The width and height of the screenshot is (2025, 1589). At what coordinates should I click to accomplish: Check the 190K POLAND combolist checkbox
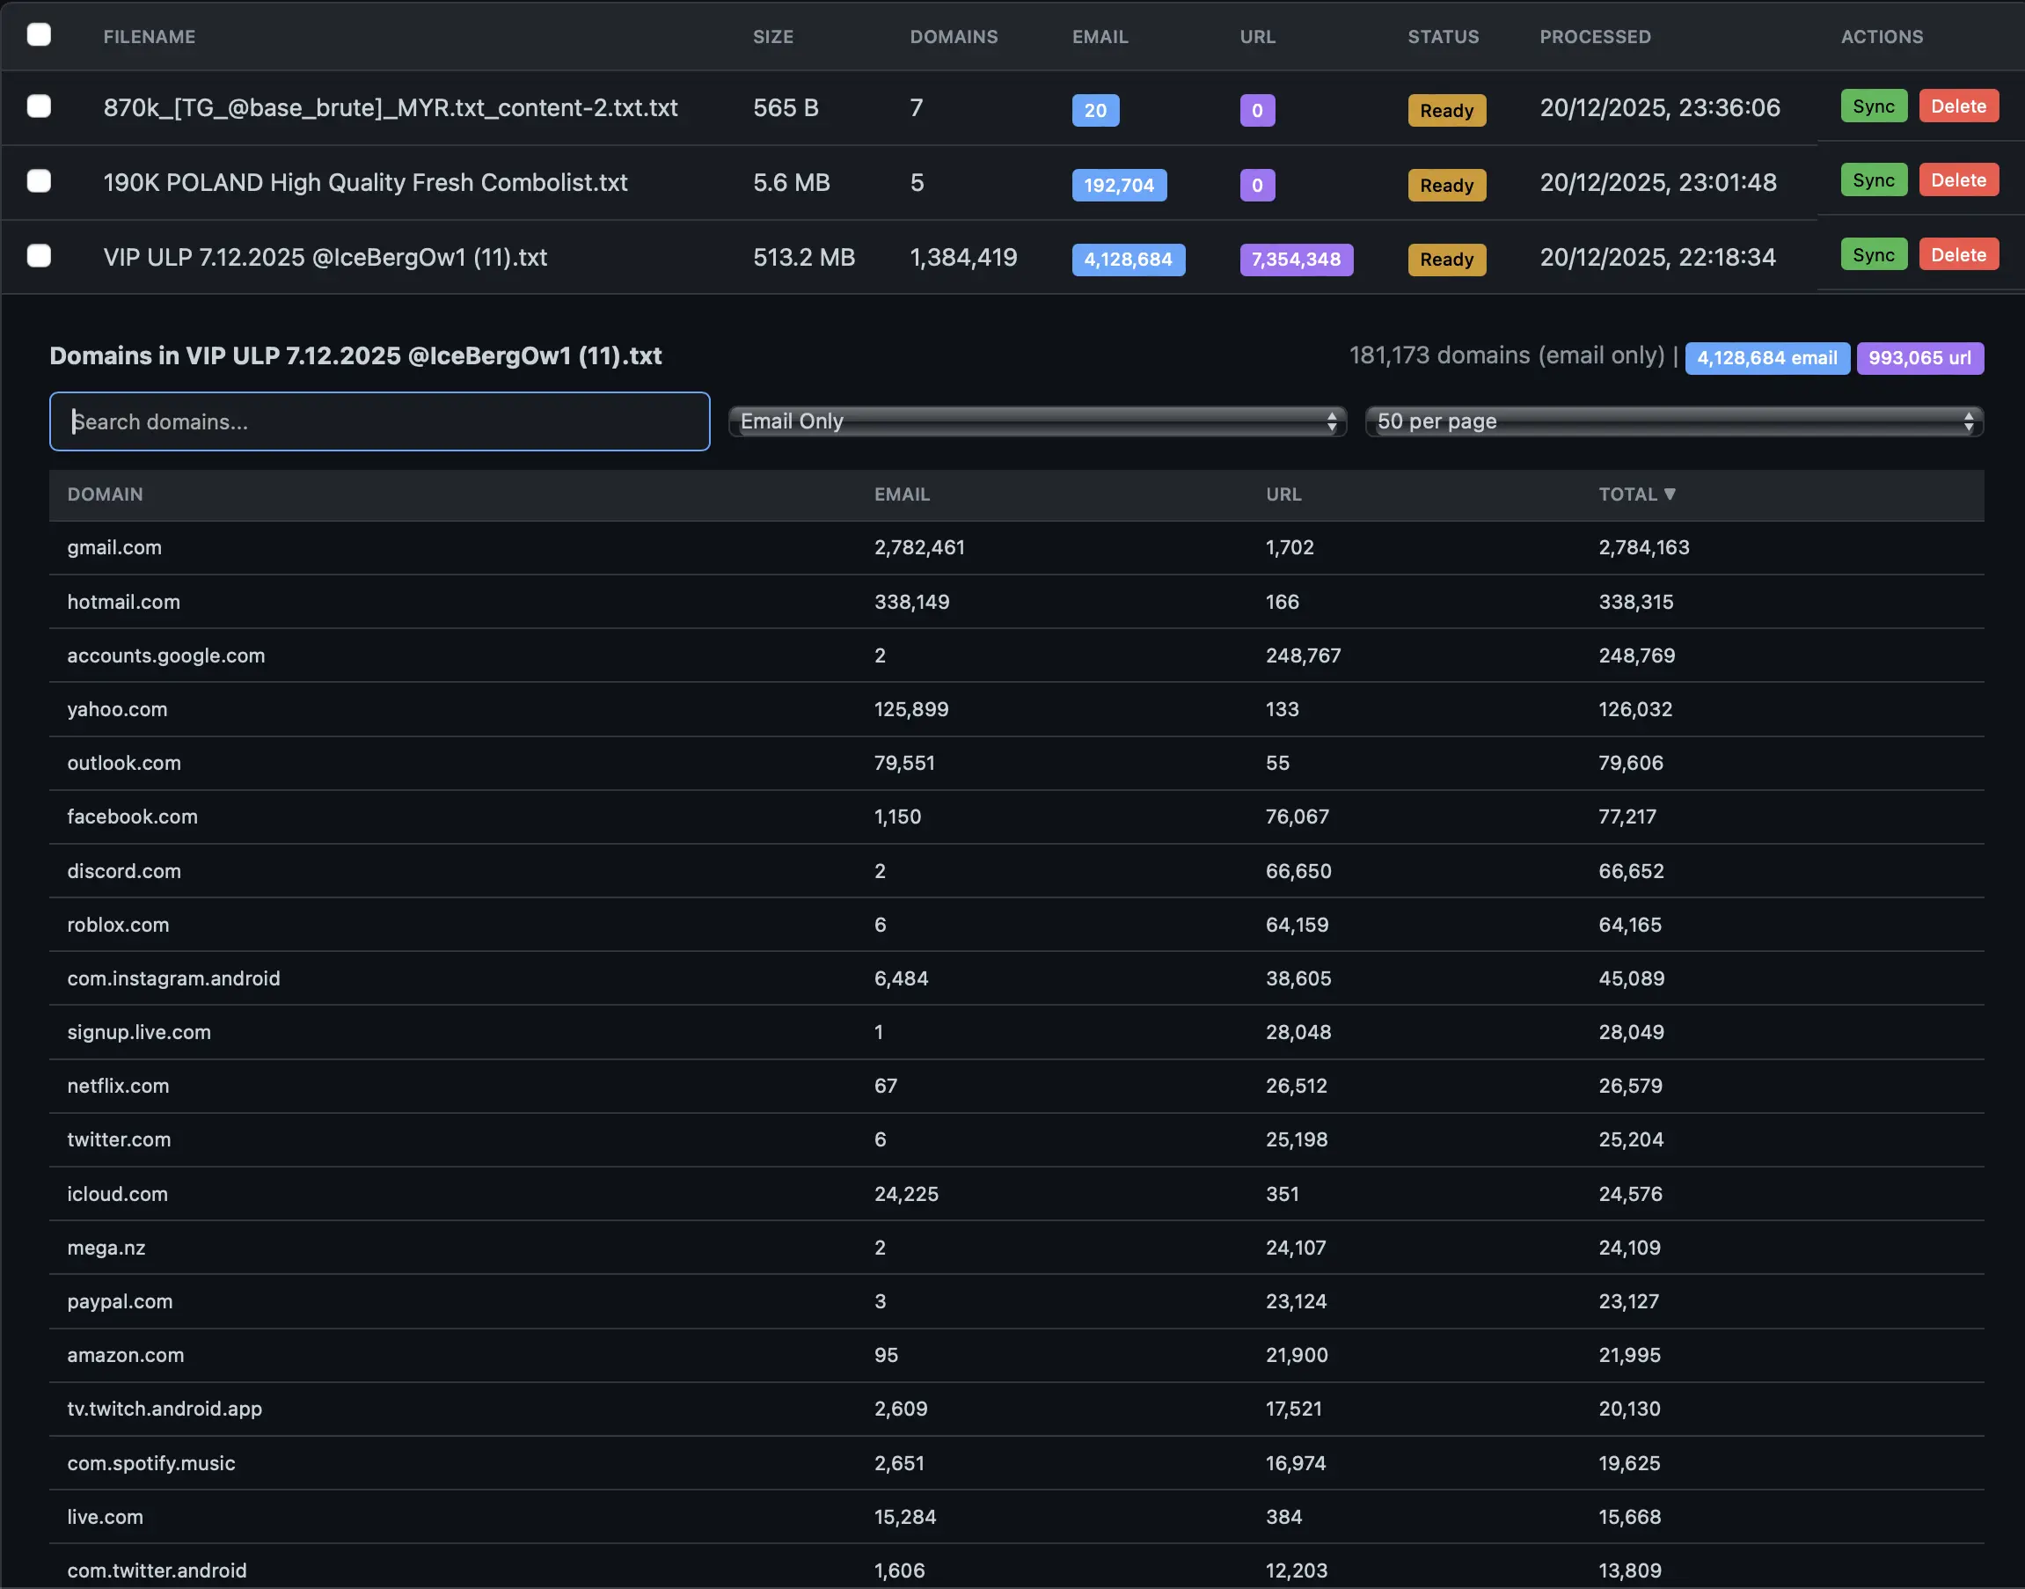39,181
